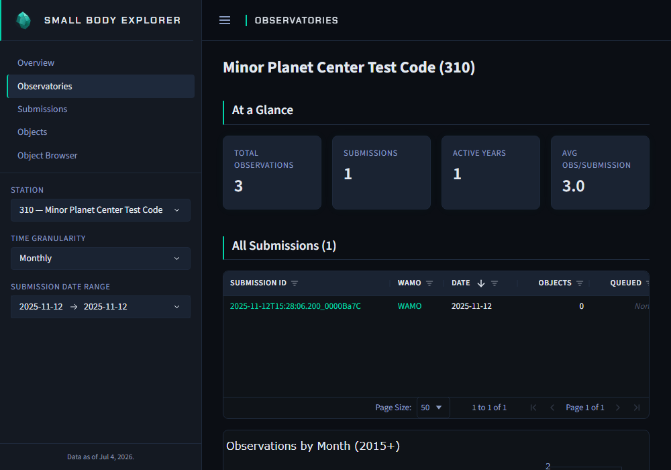The width and height of the screenshot is (671, 470).
Task: Click the green WAMO link in row
Action: (409, 306)
